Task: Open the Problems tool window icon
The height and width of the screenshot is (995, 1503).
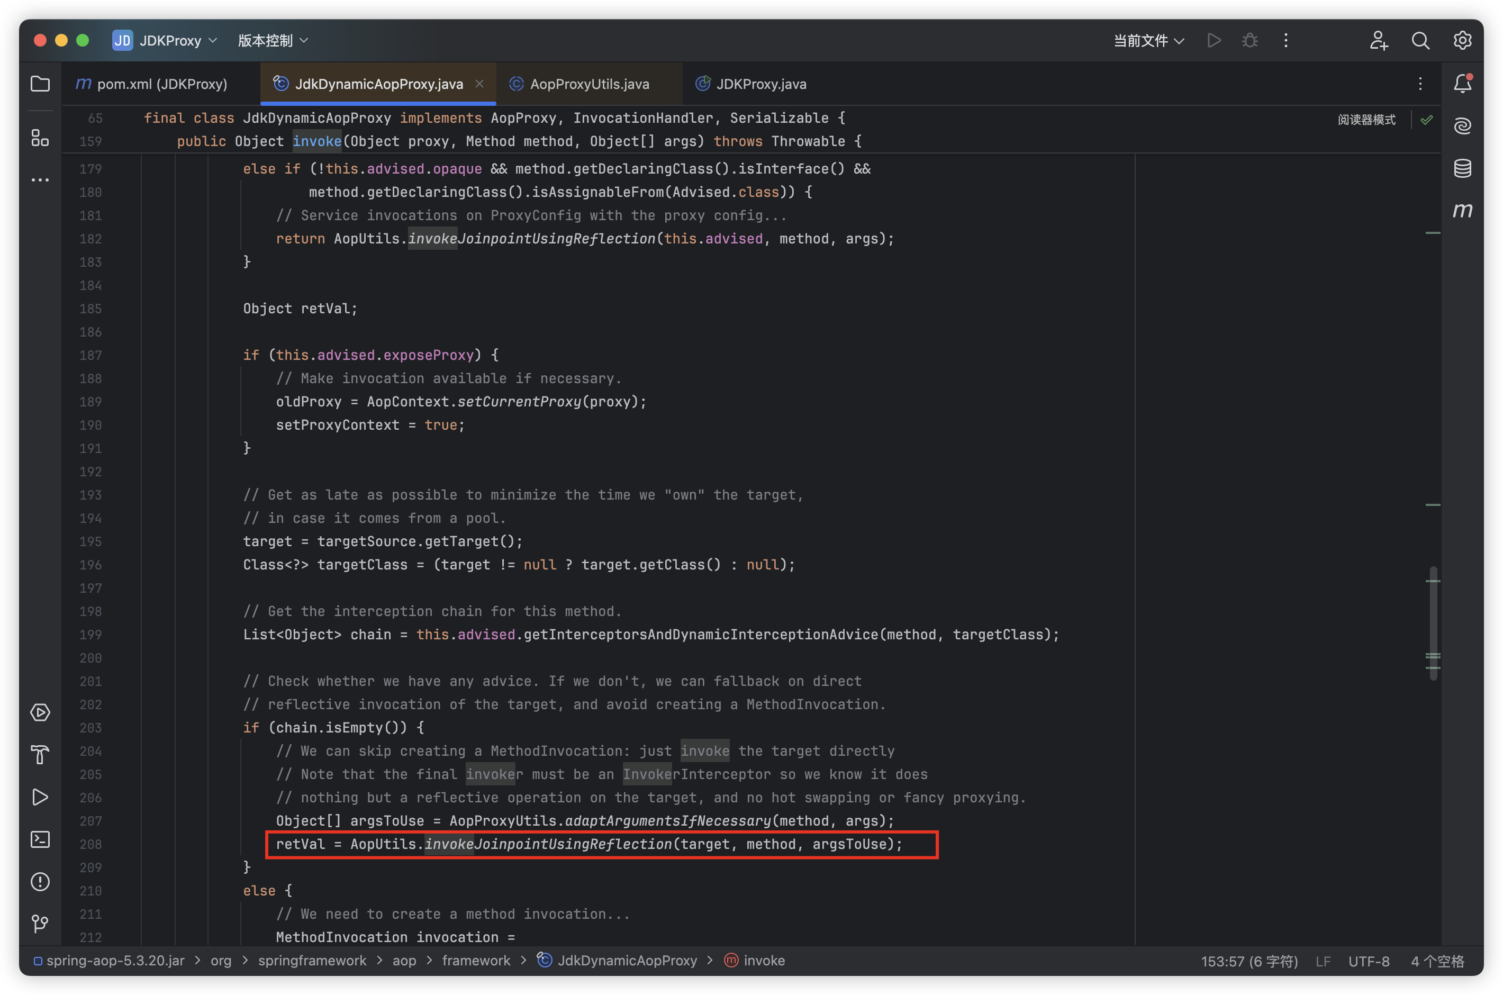Action: [x=40, y=881]
